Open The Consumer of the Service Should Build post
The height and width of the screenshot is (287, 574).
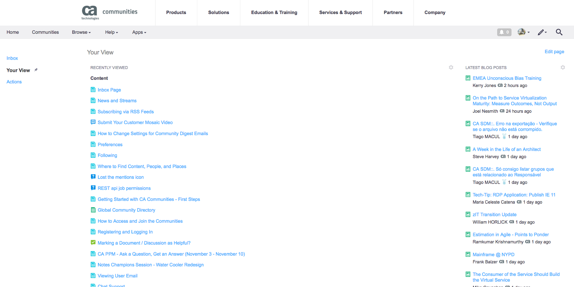(516, 277)
